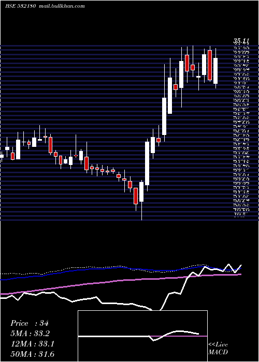Click the 35.11 top price label
Screen dimensions: 259x362
(x=241, y=41)
